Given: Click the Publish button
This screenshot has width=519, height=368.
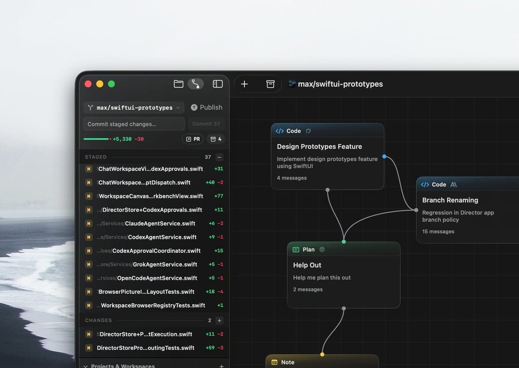Looking at the screenshot, I should point(206,108).
